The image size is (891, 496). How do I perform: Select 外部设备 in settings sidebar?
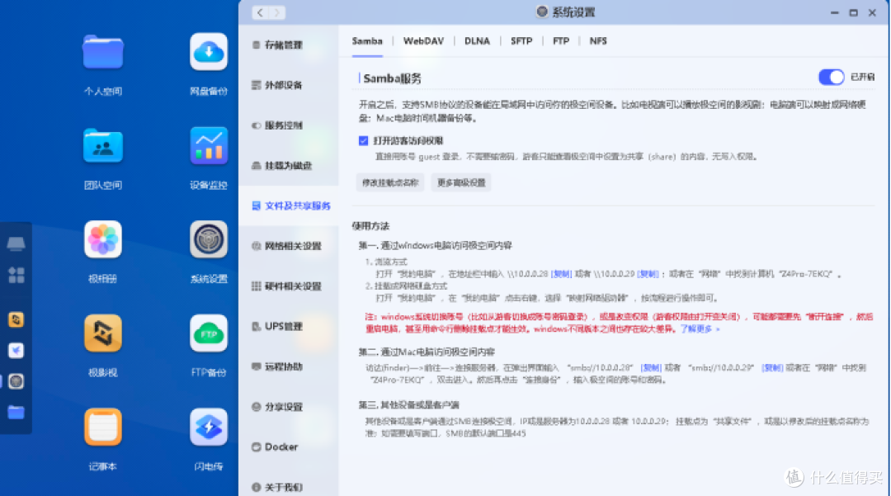pyautogui.click(x=289, y=85)
